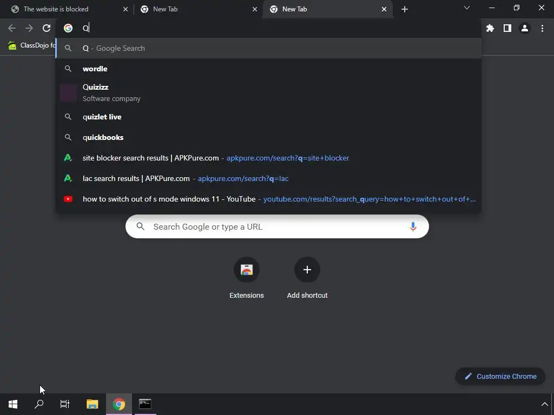The height and width of the screenshot is (415, 554).
Task: Show hidden system tray icons
Action: click(x=544, y=404)
